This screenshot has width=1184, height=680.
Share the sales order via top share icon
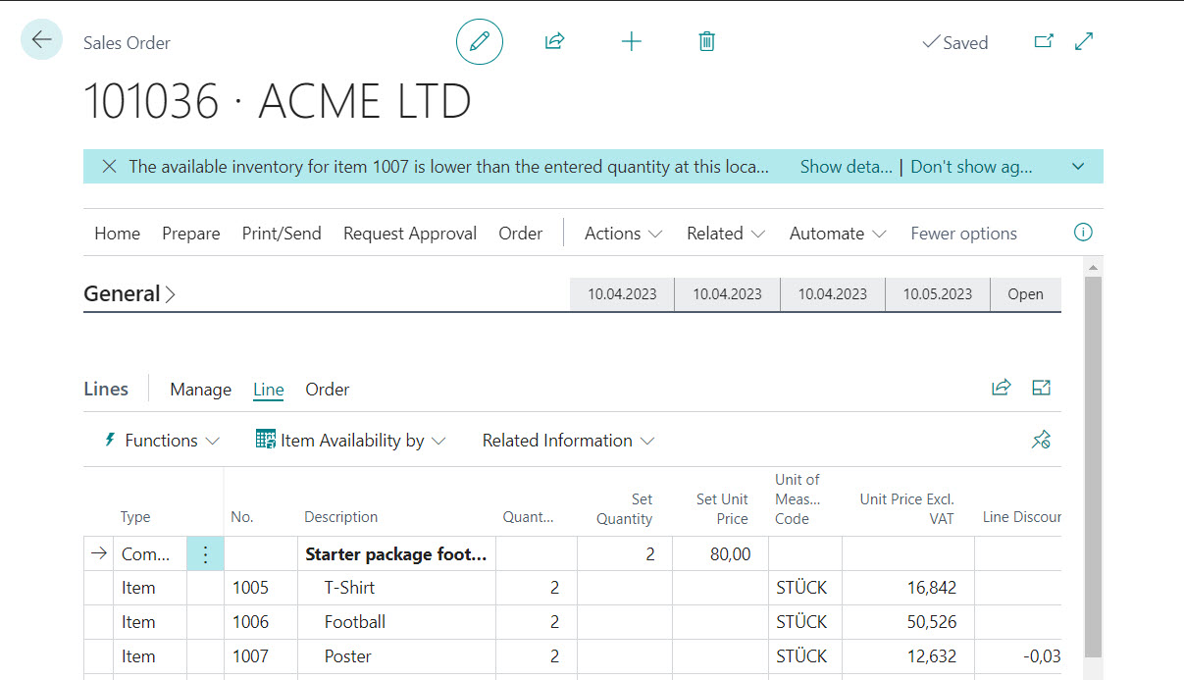coord(554,41)
